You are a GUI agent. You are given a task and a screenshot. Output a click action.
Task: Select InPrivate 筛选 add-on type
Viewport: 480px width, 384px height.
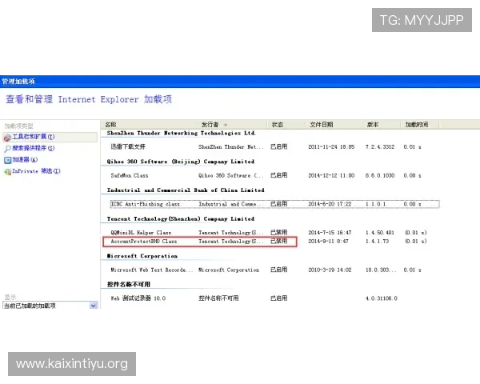(x=36, y=171)
